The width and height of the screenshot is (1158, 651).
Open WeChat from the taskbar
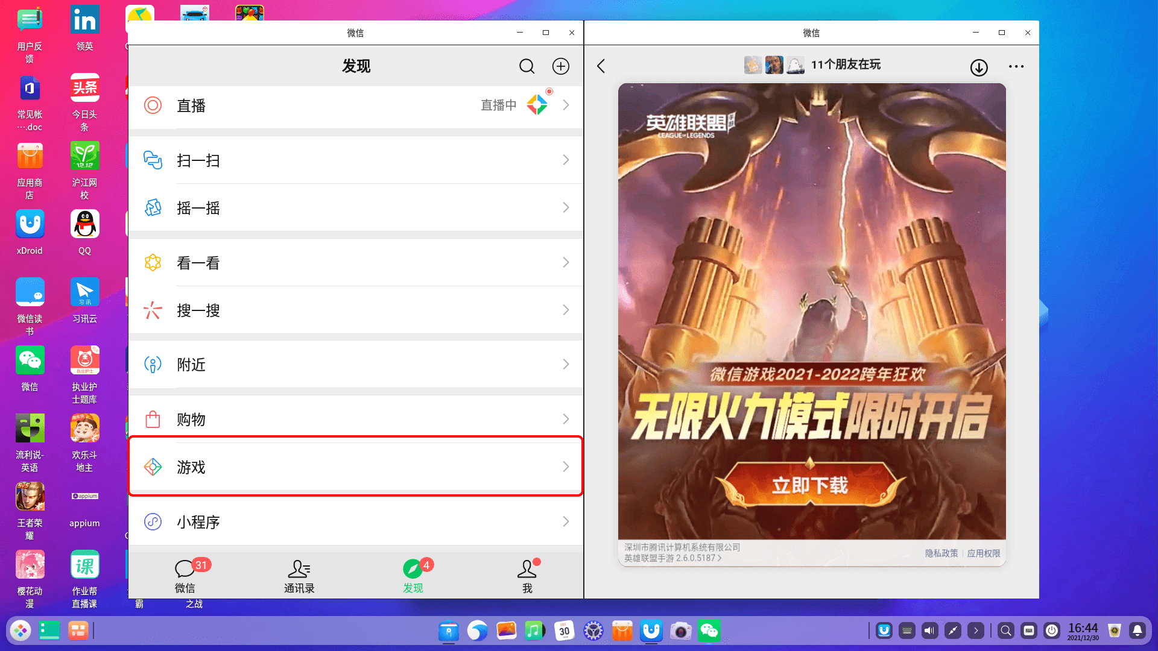tap(710, 631)
